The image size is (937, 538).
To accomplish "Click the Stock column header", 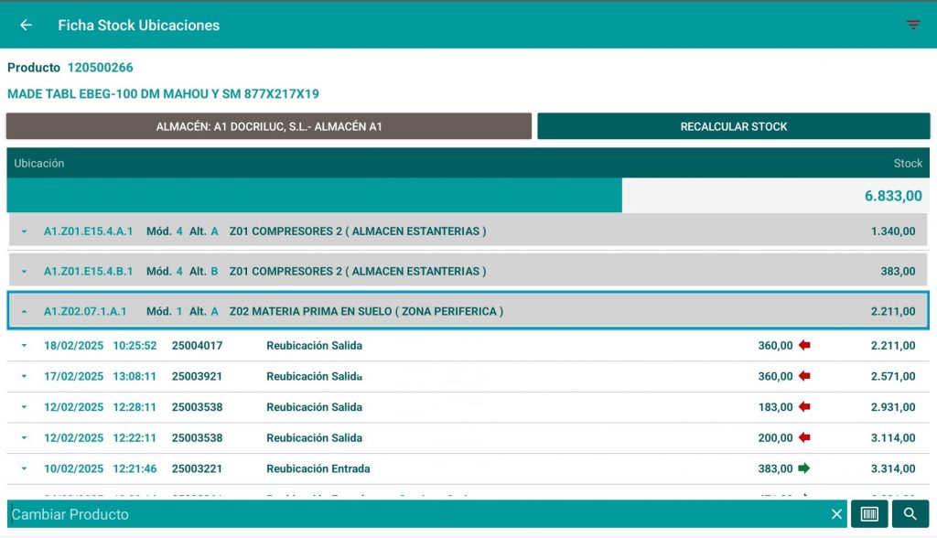I will pos(908,163).
